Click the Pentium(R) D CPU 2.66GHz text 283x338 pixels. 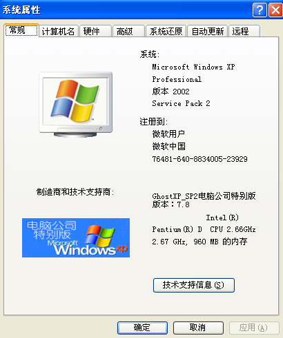[204, 229]
